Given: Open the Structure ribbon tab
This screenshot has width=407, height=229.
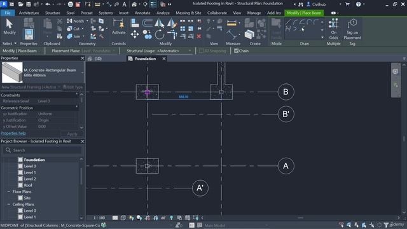Looking at the screenshot, I should (53, 13).
